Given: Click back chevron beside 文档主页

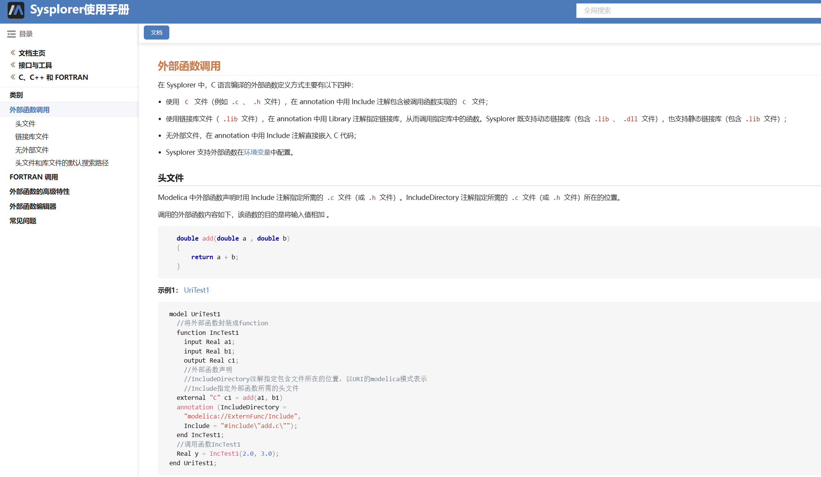Looking at the screenshot, I should (13, 53).
